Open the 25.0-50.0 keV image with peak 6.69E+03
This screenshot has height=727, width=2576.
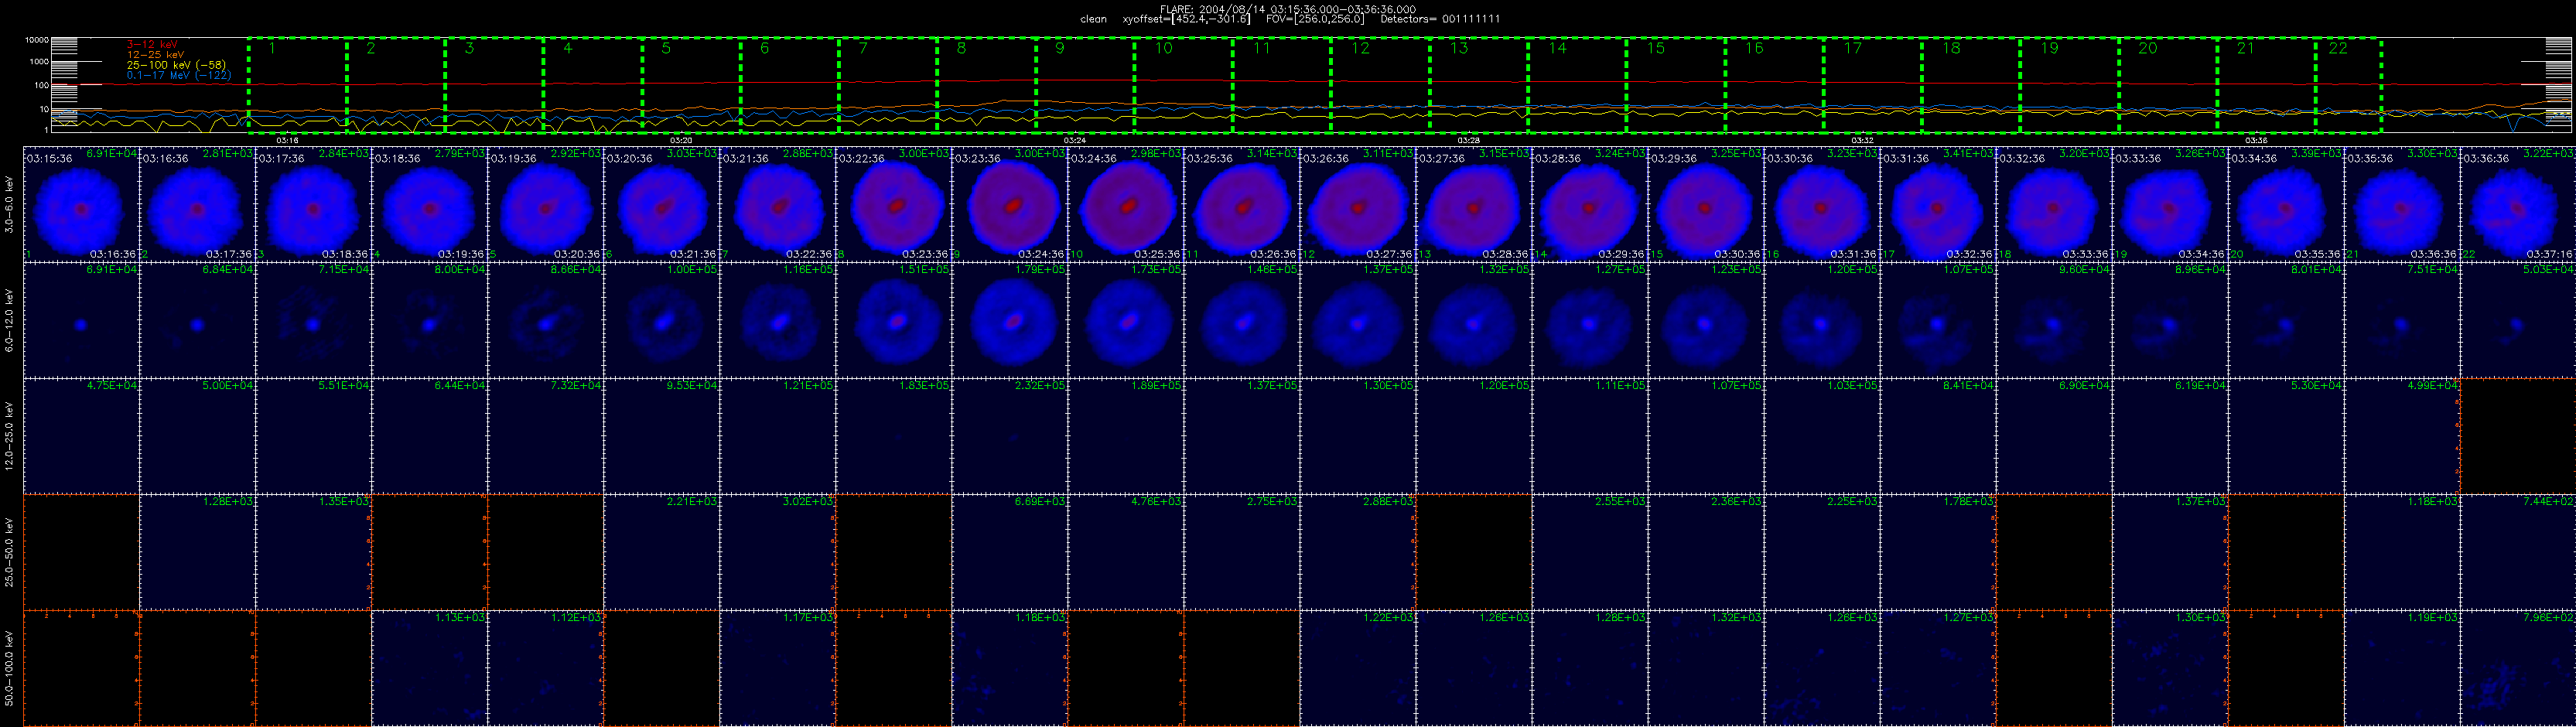(1010, 552)
